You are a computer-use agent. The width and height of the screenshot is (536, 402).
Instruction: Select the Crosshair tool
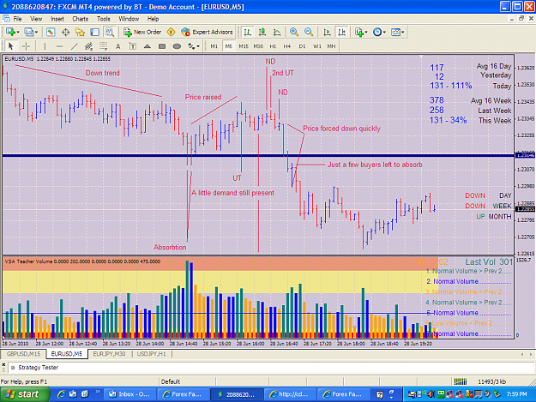(x=26, y=46)
